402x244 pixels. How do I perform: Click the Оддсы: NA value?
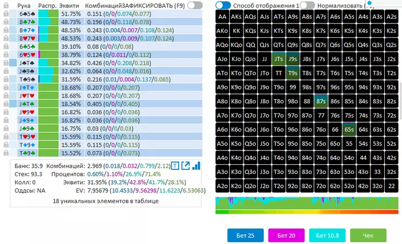pyautogui.click(x=30, y=191)
